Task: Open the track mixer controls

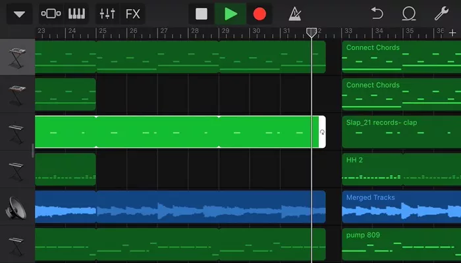Action: (x=107, y=14)
